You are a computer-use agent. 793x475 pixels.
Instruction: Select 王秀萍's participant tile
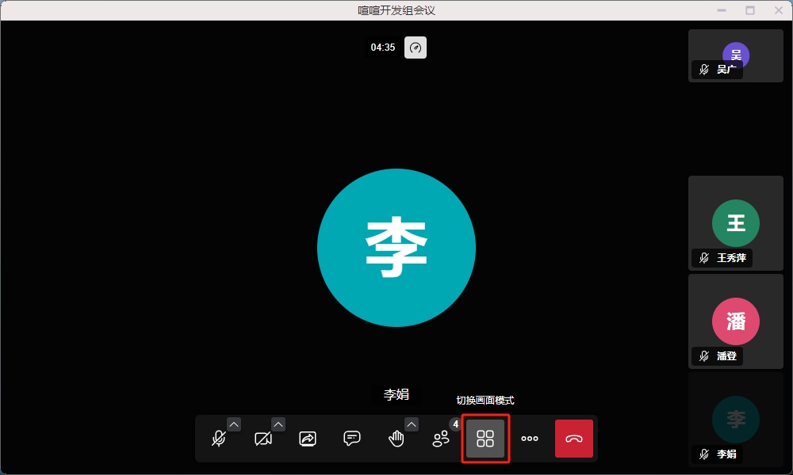(x=735, y=223)
